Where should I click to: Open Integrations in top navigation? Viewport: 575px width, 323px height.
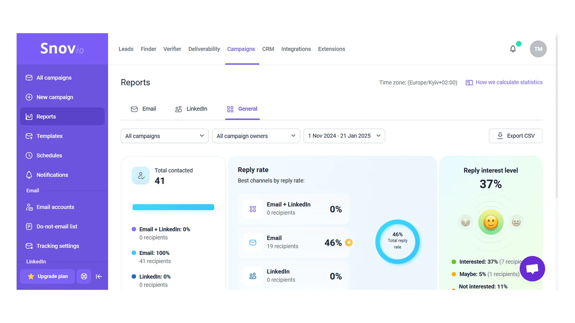pyautogui.click(x=296, y=49)
